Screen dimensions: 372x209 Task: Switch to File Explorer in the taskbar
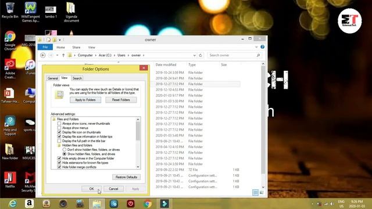(97, 204)
